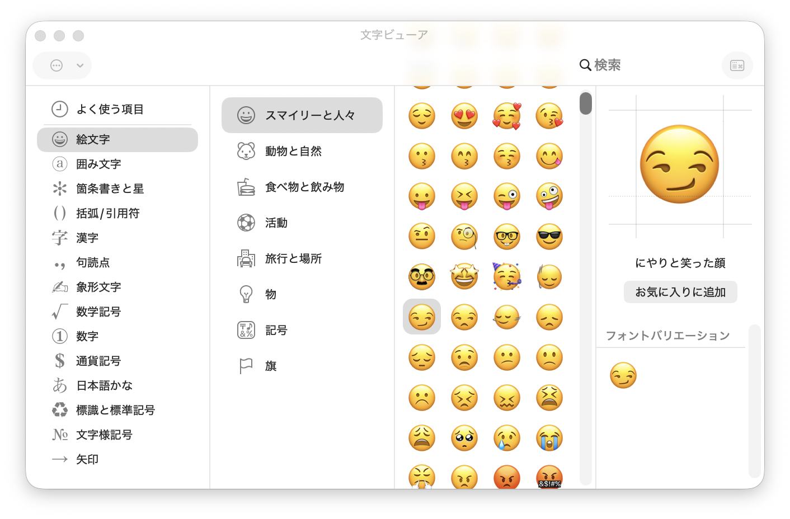Pick the loudly crying face emoji
Viewport: 790px width, 519px height.
click(x=549, y=438)
